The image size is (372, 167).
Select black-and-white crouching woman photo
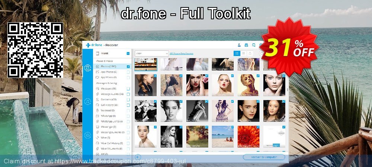pos(197,111)
